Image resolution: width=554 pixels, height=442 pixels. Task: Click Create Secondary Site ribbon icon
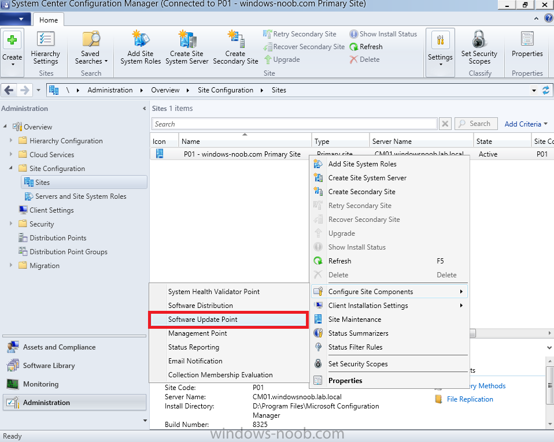(235, 39)
